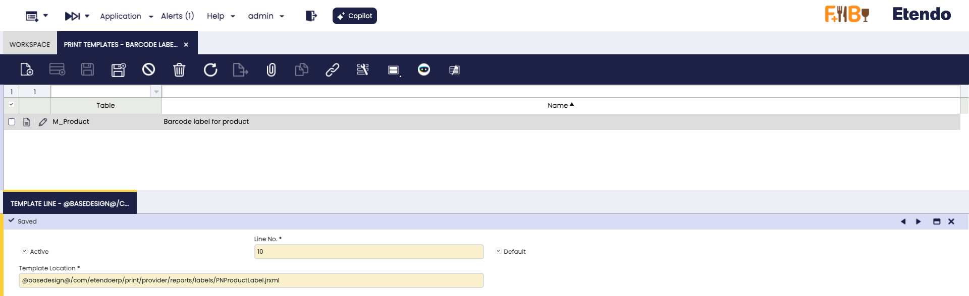Open the Application dropdown menu

tap(126, 16)
